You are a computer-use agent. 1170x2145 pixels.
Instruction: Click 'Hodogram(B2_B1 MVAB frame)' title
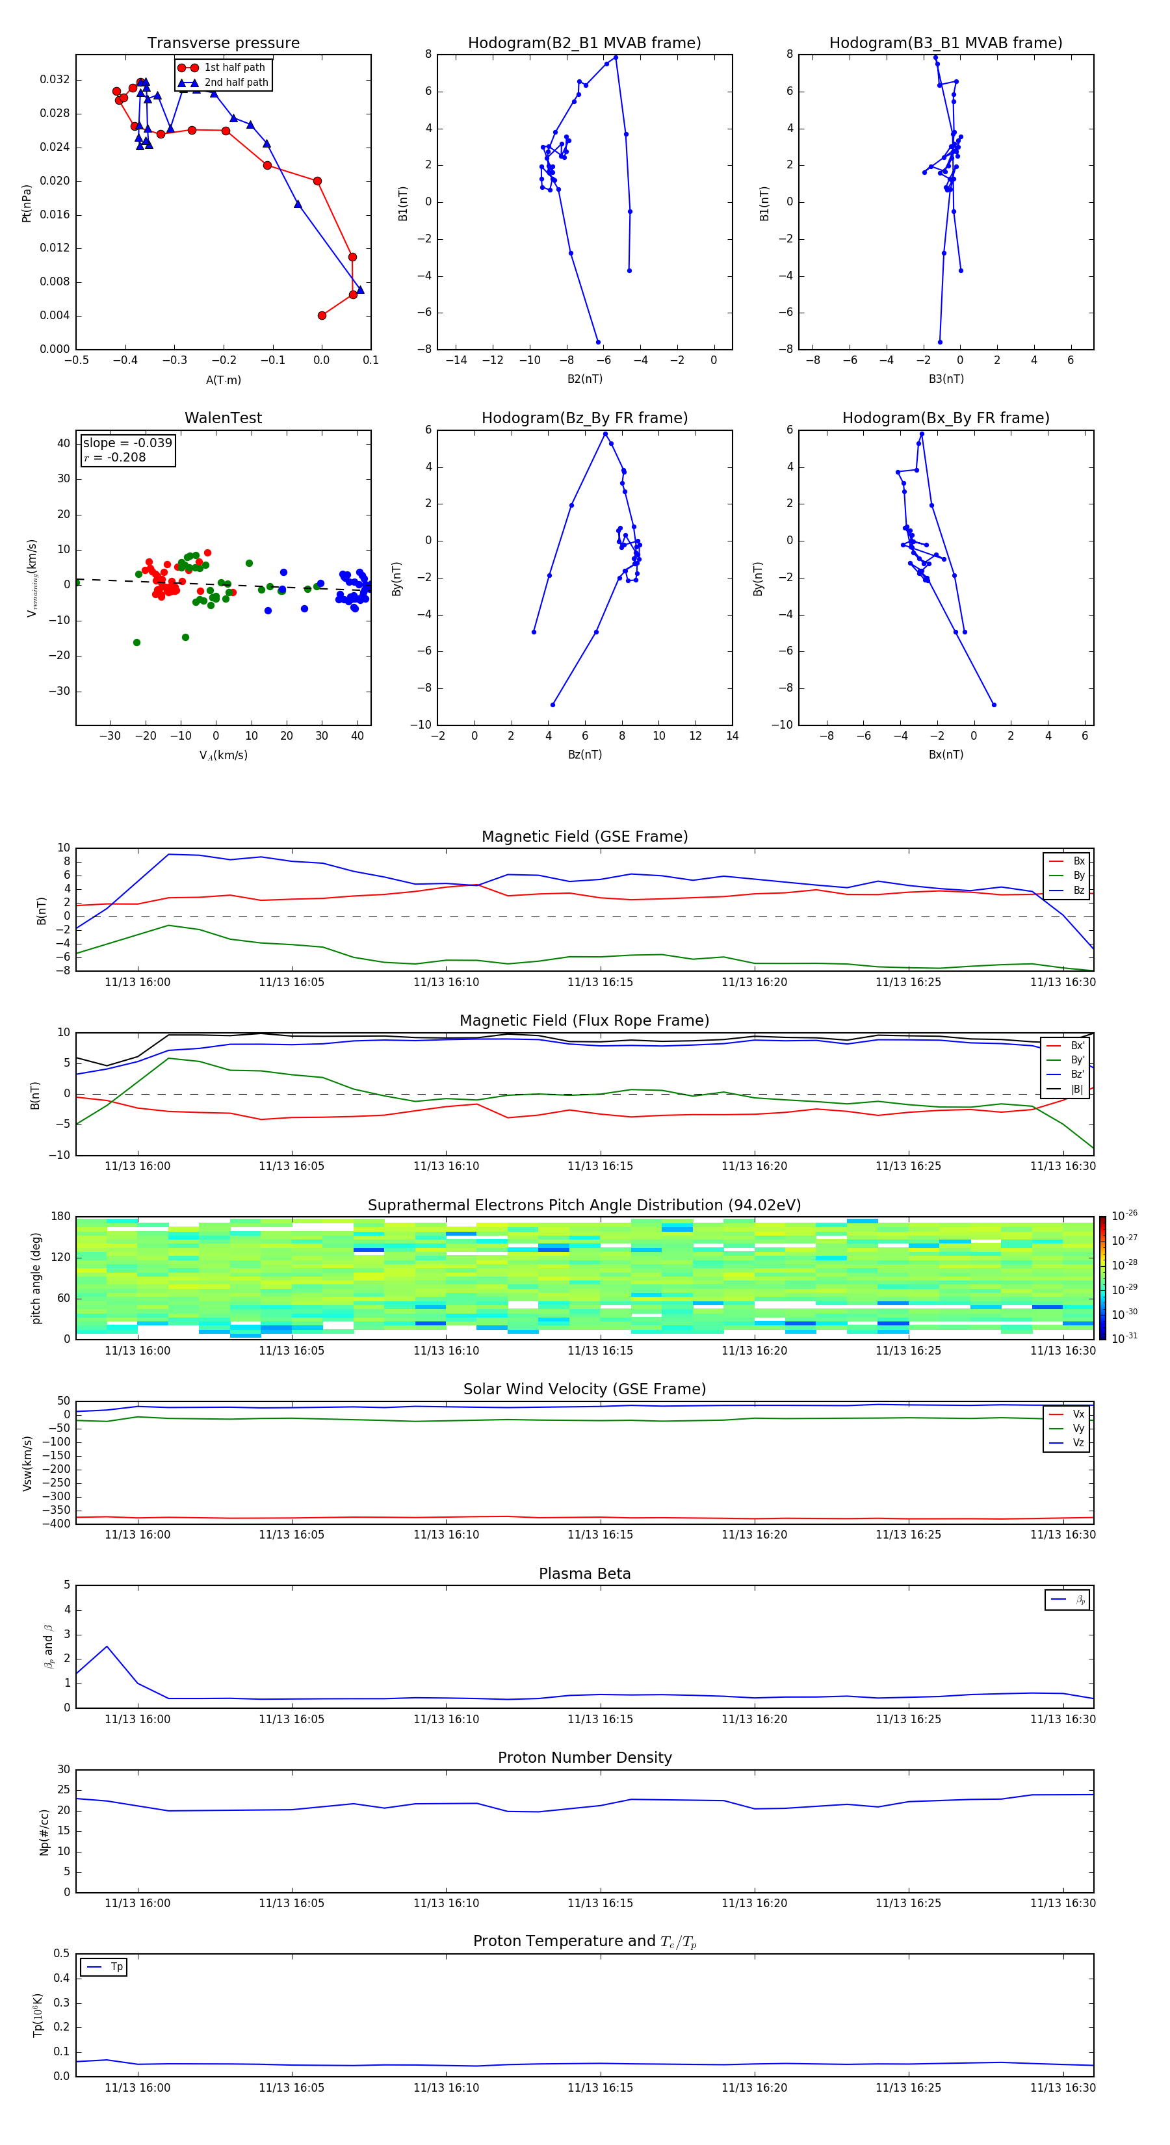pos(584,44)
